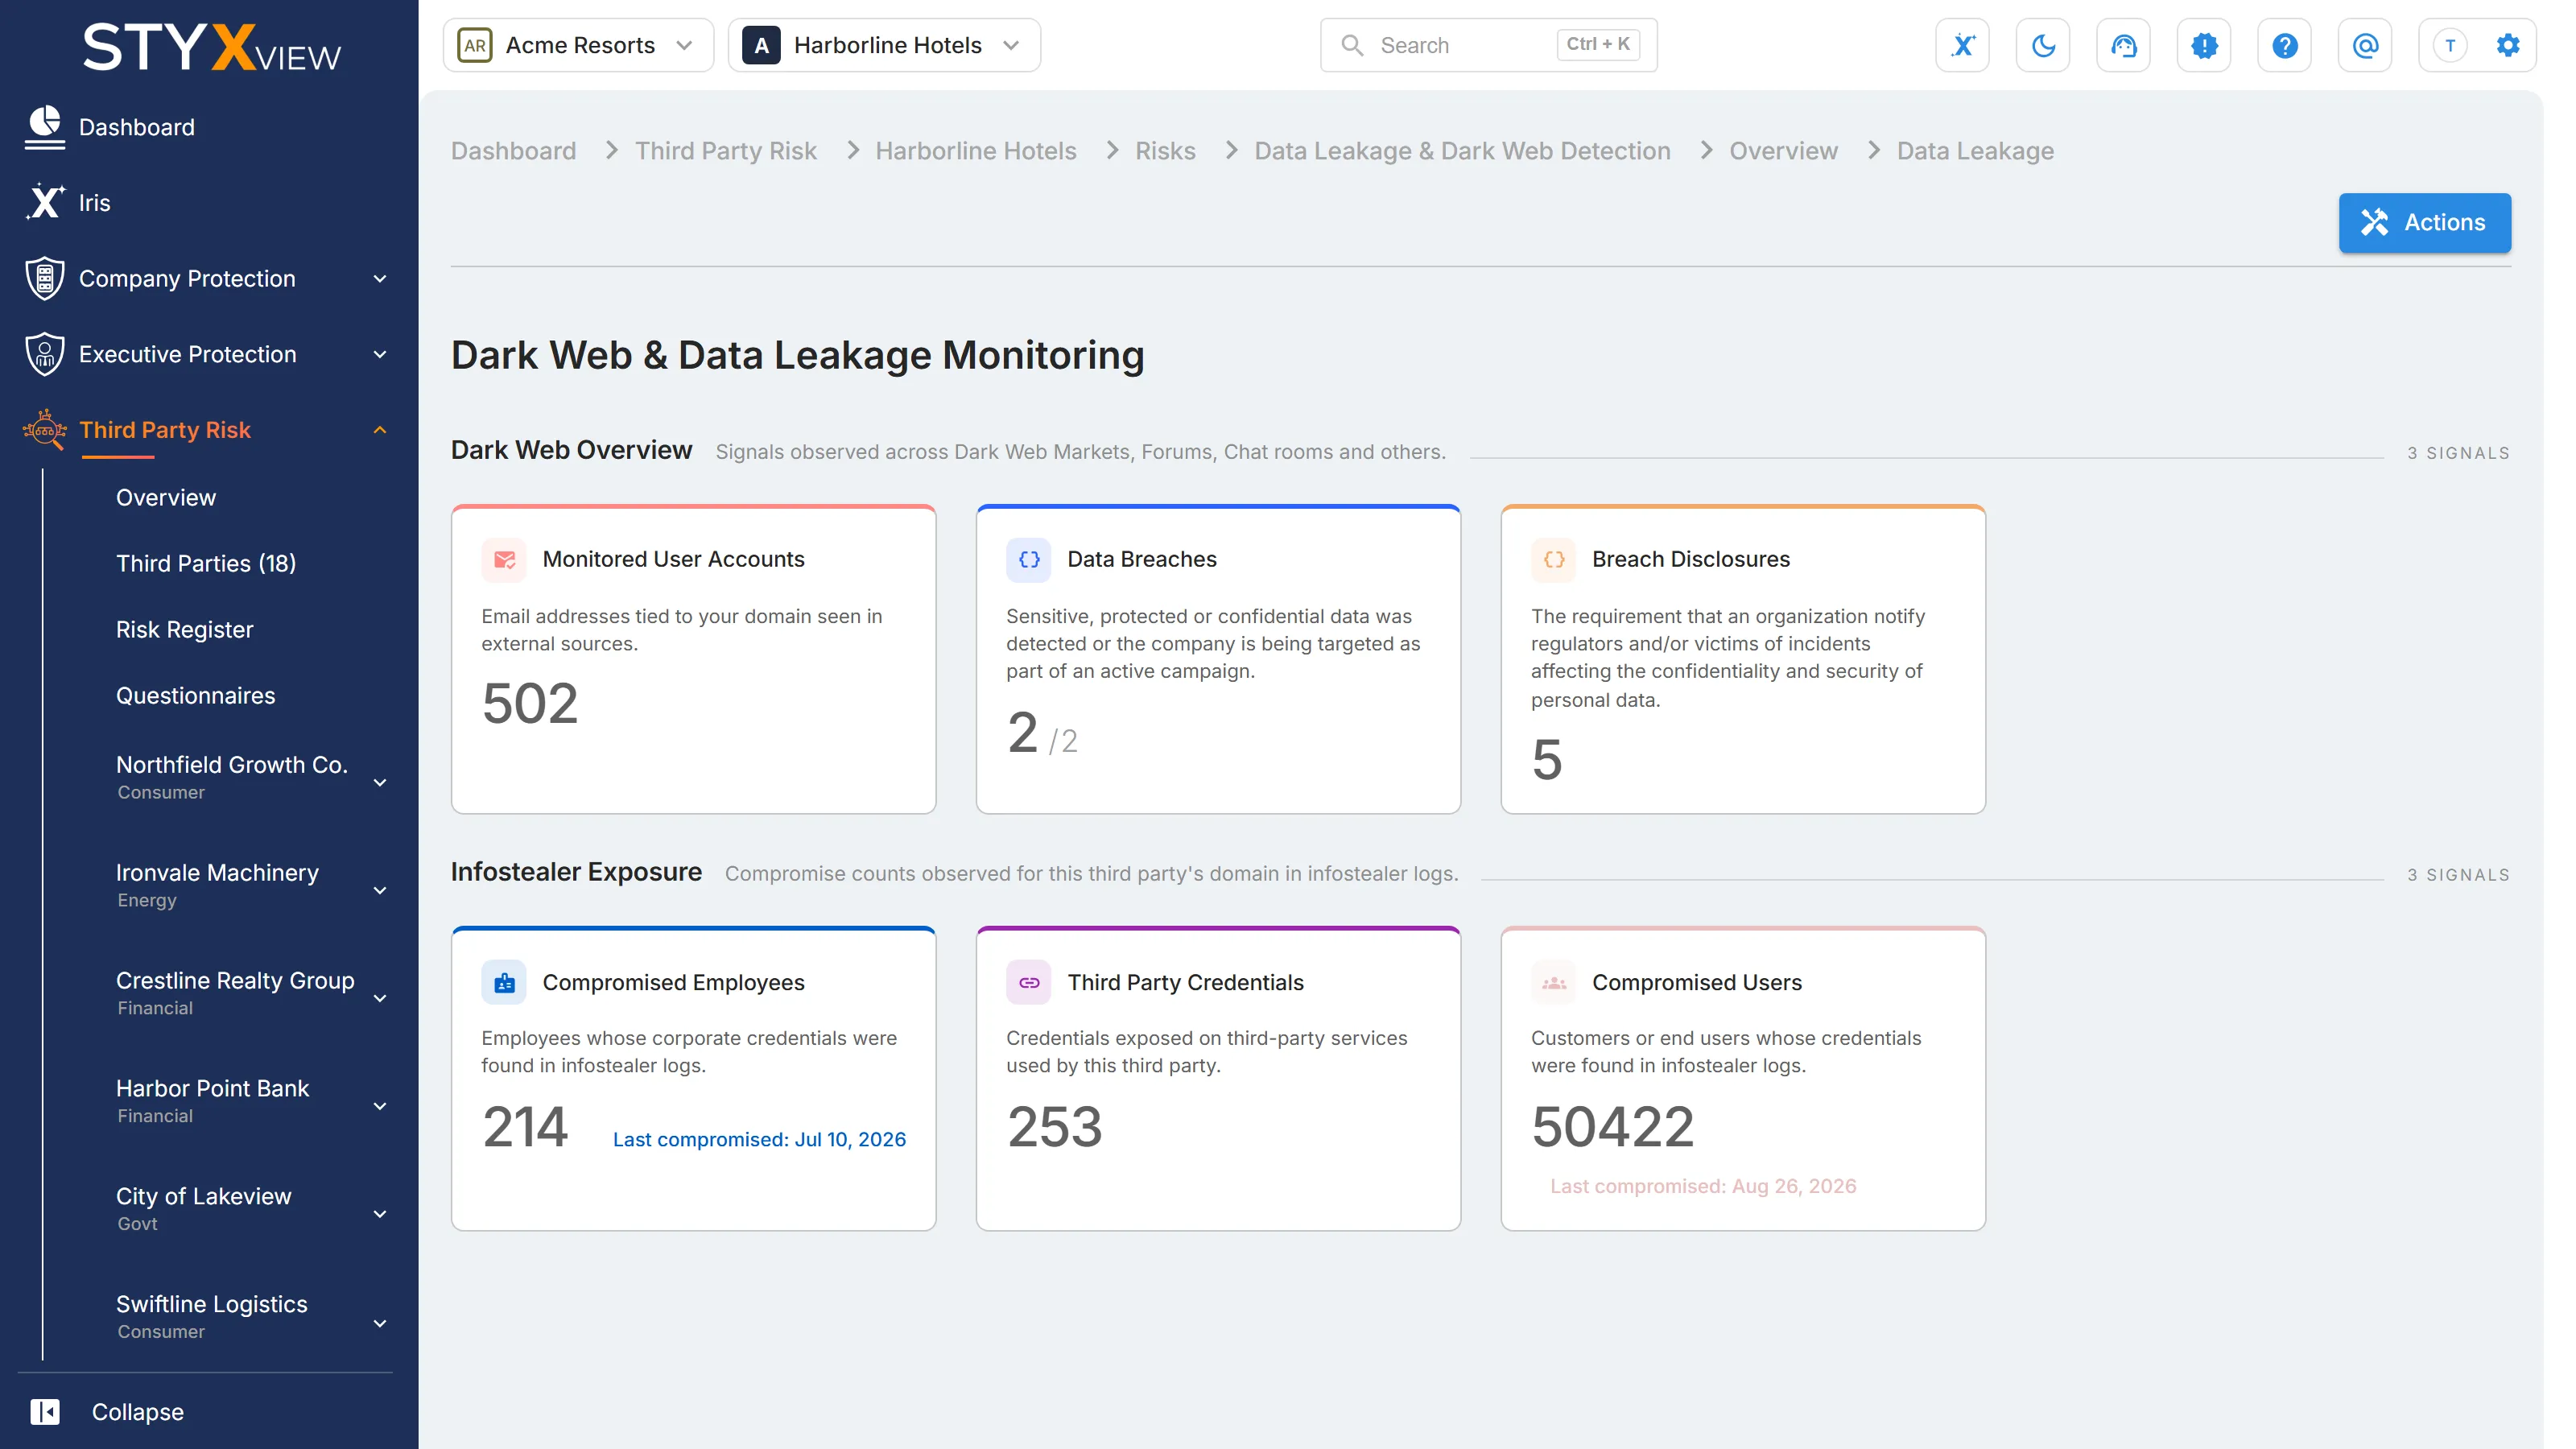Click the Compromised Users people icon
Image resolution: width=2576 pixels, height=1449 pixels.
coord(1554,982)
